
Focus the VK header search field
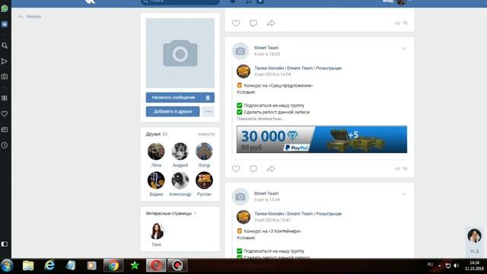click(x=180, y=2)
